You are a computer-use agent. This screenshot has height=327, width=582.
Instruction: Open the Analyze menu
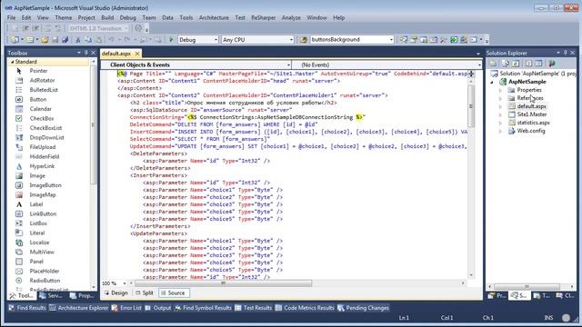pyautogui.click(x=291, y=17)
